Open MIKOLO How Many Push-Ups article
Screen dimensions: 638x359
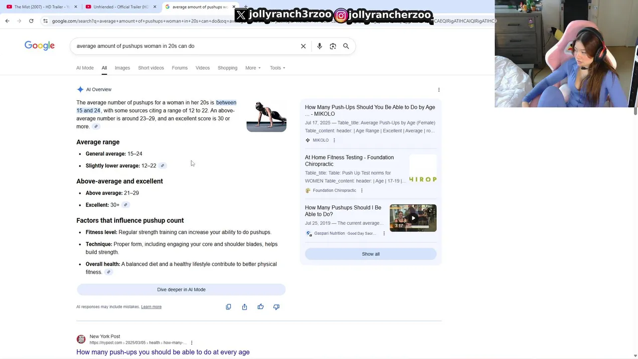[370, 111]
